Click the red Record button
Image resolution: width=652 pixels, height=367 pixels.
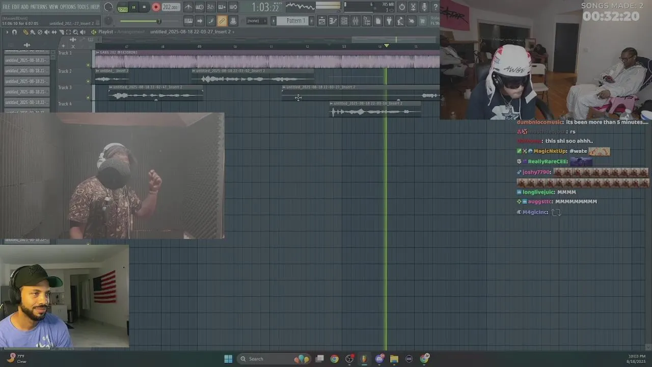(x=156, y=7)
